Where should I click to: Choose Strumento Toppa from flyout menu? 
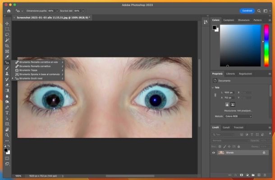point(28,70)
